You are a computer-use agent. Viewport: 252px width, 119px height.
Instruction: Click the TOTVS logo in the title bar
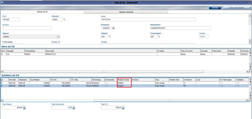tap(2, 3)
